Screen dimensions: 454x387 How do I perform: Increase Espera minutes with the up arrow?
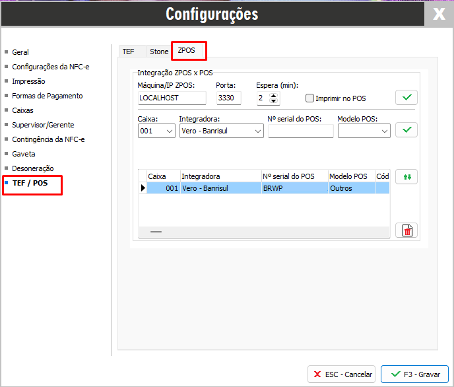coord(275,95)
